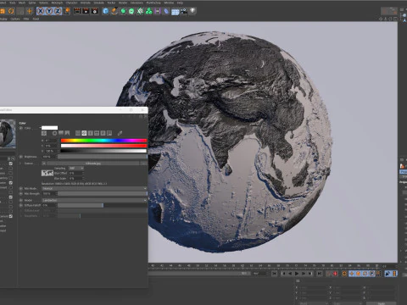Add a Camera object

(184, 11)
